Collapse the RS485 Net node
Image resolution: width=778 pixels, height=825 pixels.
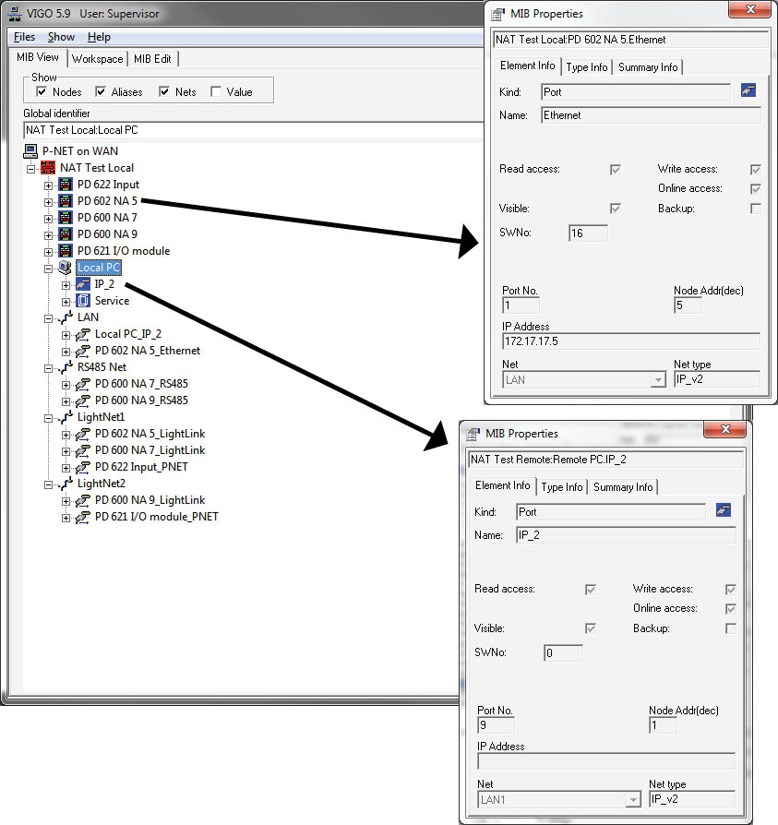coord(48,368)
